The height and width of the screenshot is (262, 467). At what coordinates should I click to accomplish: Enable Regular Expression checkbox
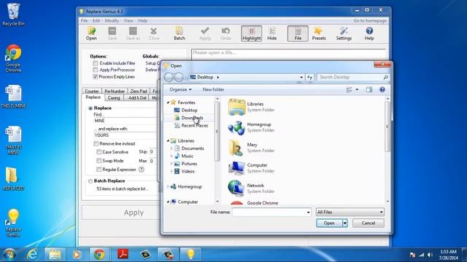[99, 170]
